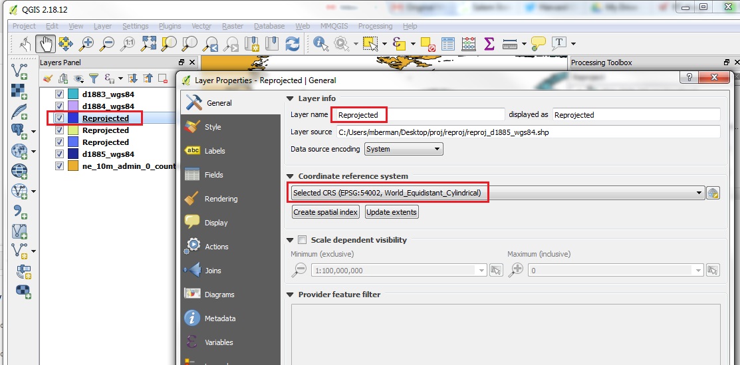Click the Refresh map icon

[293, 44]
